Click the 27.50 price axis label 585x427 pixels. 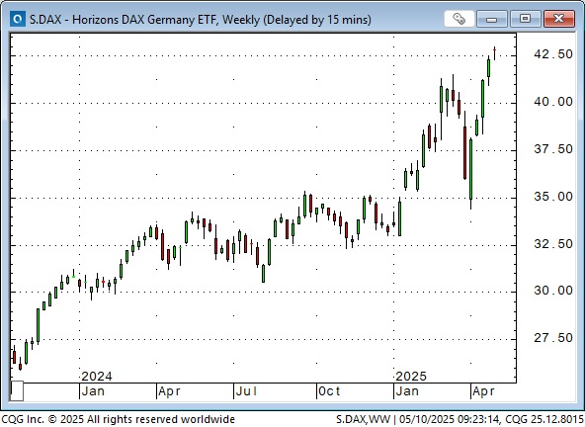553,338
